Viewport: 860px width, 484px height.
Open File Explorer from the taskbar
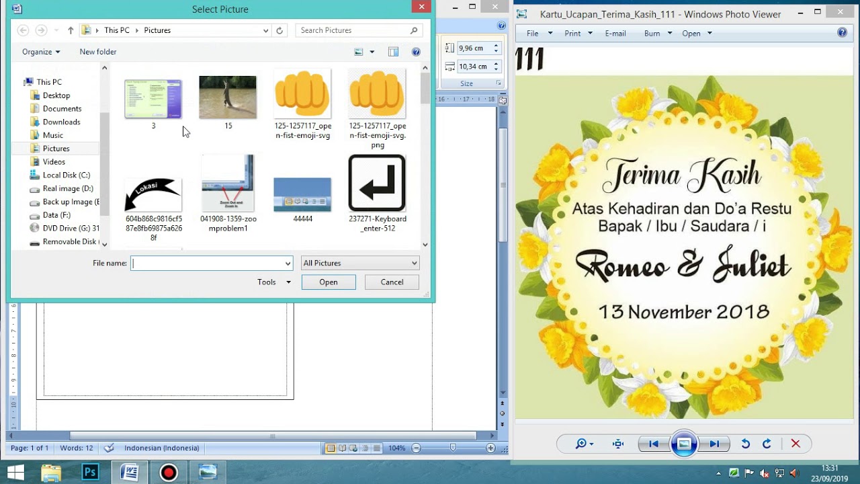click(51, 473)
